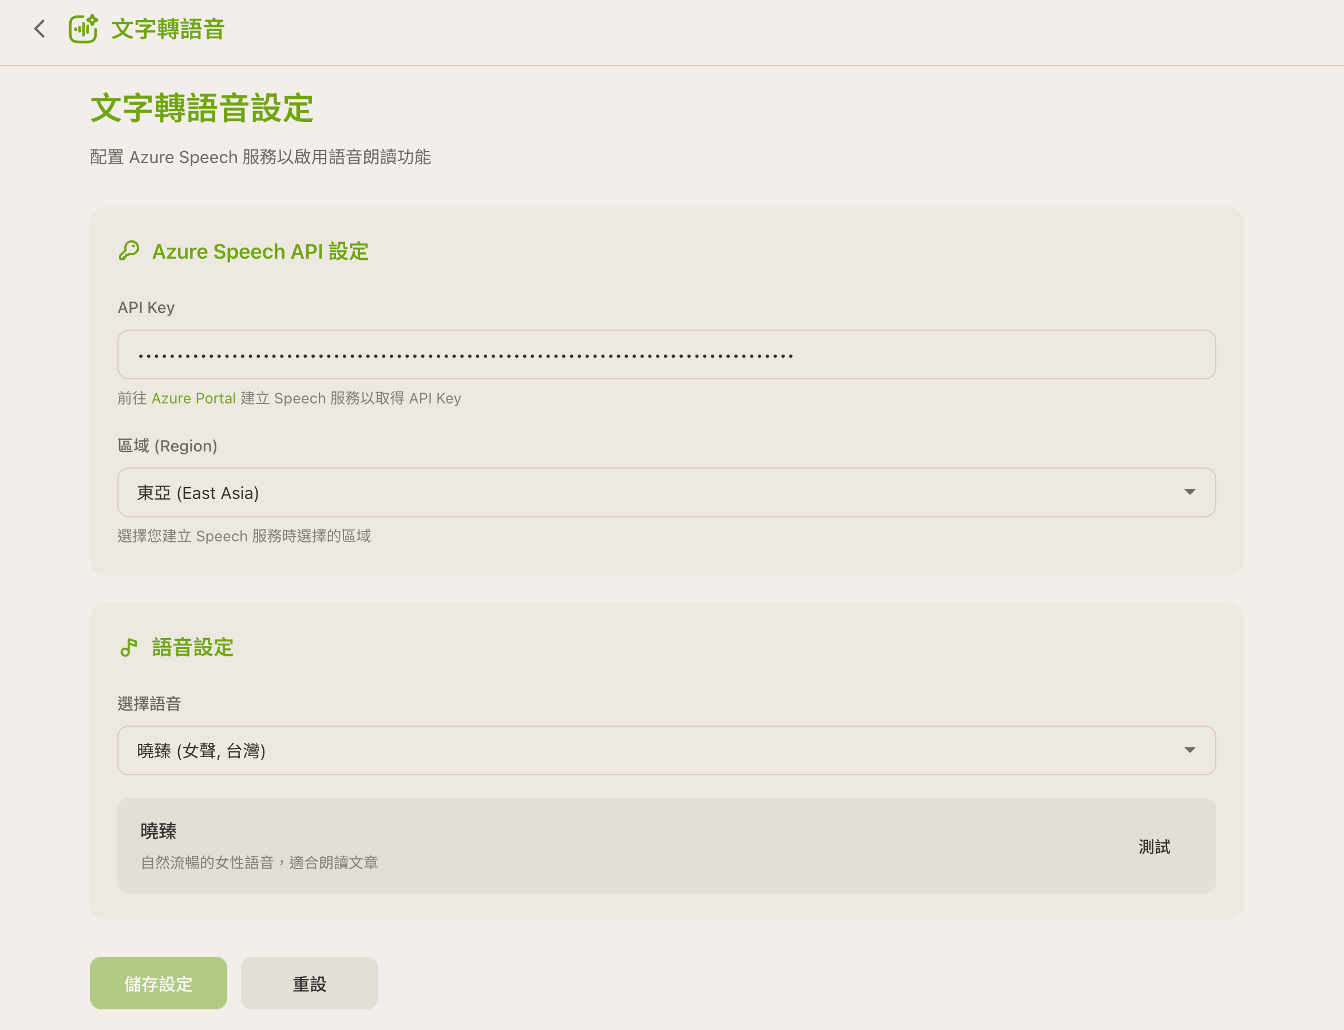Click the back arrow icon
Viewport: 1344px width, 1030px height.
(40, 29)
